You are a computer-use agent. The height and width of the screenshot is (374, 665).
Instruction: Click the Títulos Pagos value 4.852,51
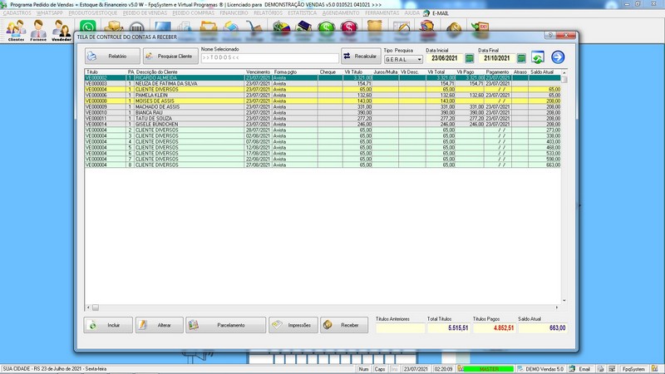494,327
